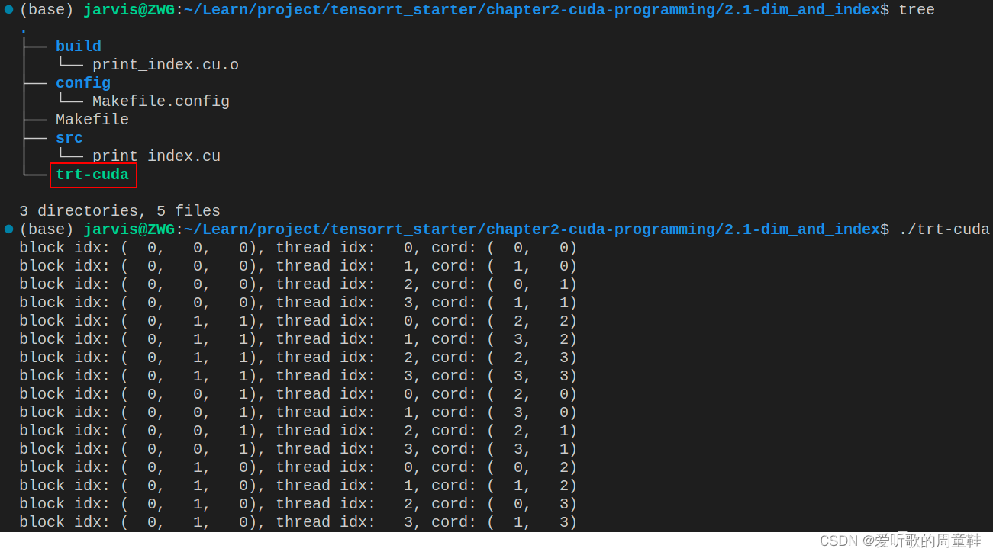This screenshot has height=555, width=993.
Task: Select 'print_index.cu.o' file name
Action: 166,65
